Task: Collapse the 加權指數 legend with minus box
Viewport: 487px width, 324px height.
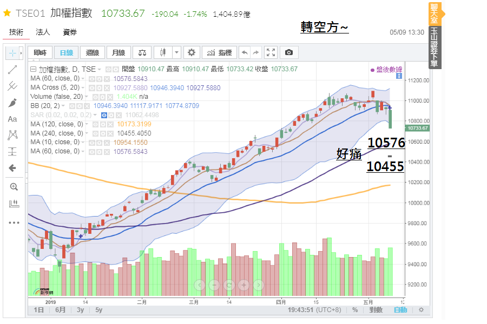Action: [x=32, y=69]
